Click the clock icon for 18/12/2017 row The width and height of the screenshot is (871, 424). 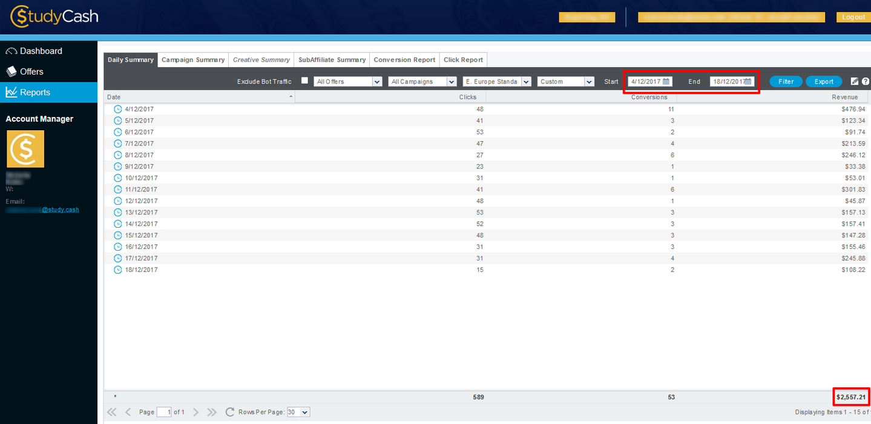117,270
